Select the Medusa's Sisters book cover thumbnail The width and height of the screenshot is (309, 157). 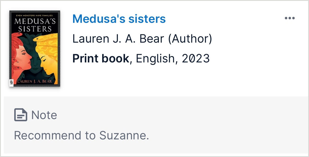click(35, 49)
